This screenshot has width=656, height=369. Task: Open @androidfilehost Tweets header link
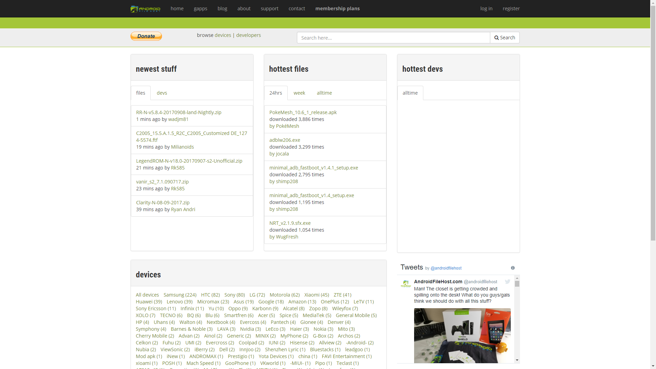click(x=446, y=268)
